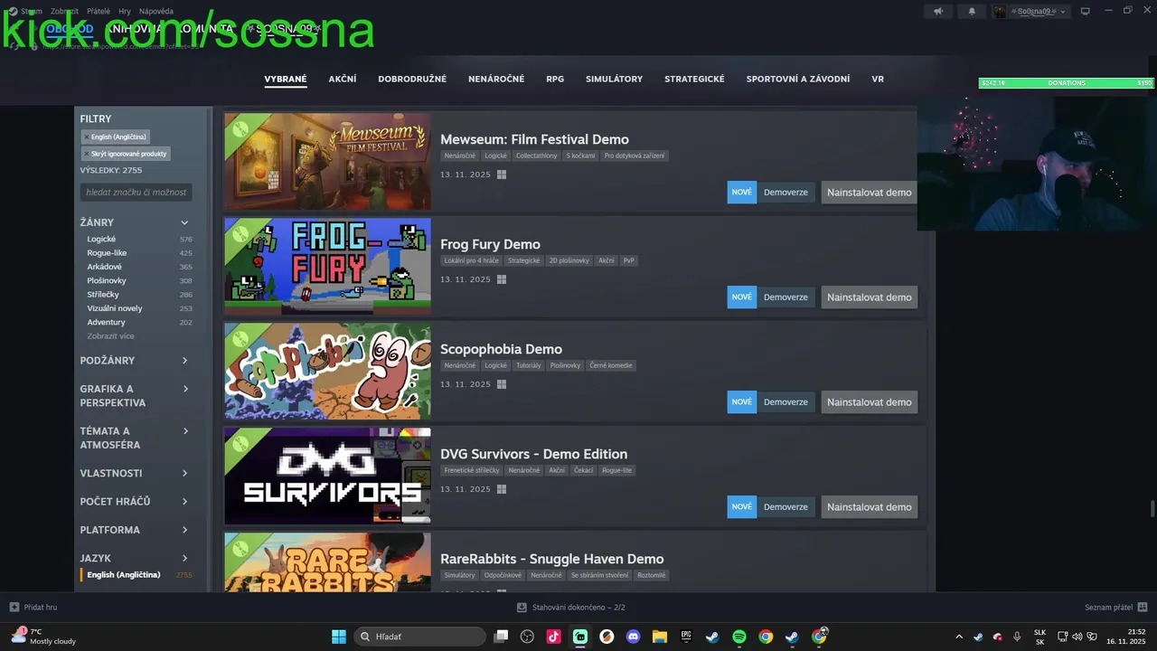Open File Explorer from the taskbar
Viewport: 1157px width, 651px height.
pos(659,637)
